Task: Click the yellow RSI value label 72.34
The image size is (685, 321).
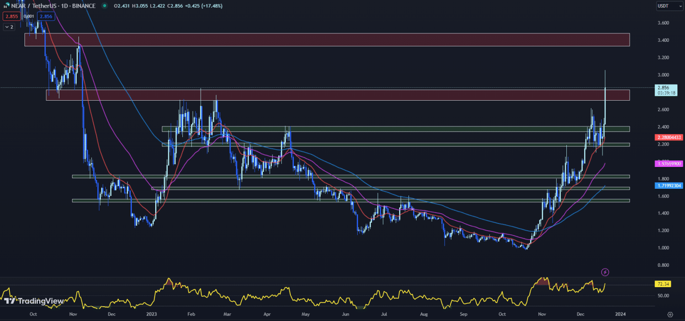Action: [x=664, y=284]
